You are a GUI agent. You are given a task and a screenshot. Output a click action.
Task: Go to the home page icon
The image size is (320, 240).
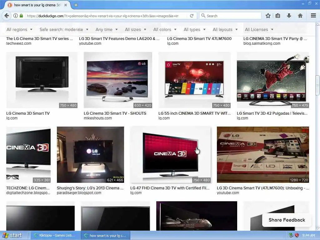click(x=300, y=16)
